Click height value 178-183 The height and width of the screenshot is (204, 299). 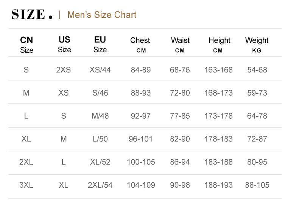218,139
